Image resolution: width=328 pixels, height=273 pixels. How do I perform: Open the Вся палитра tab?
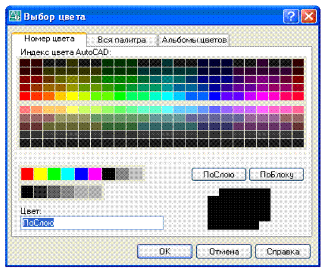coord(122,40)
